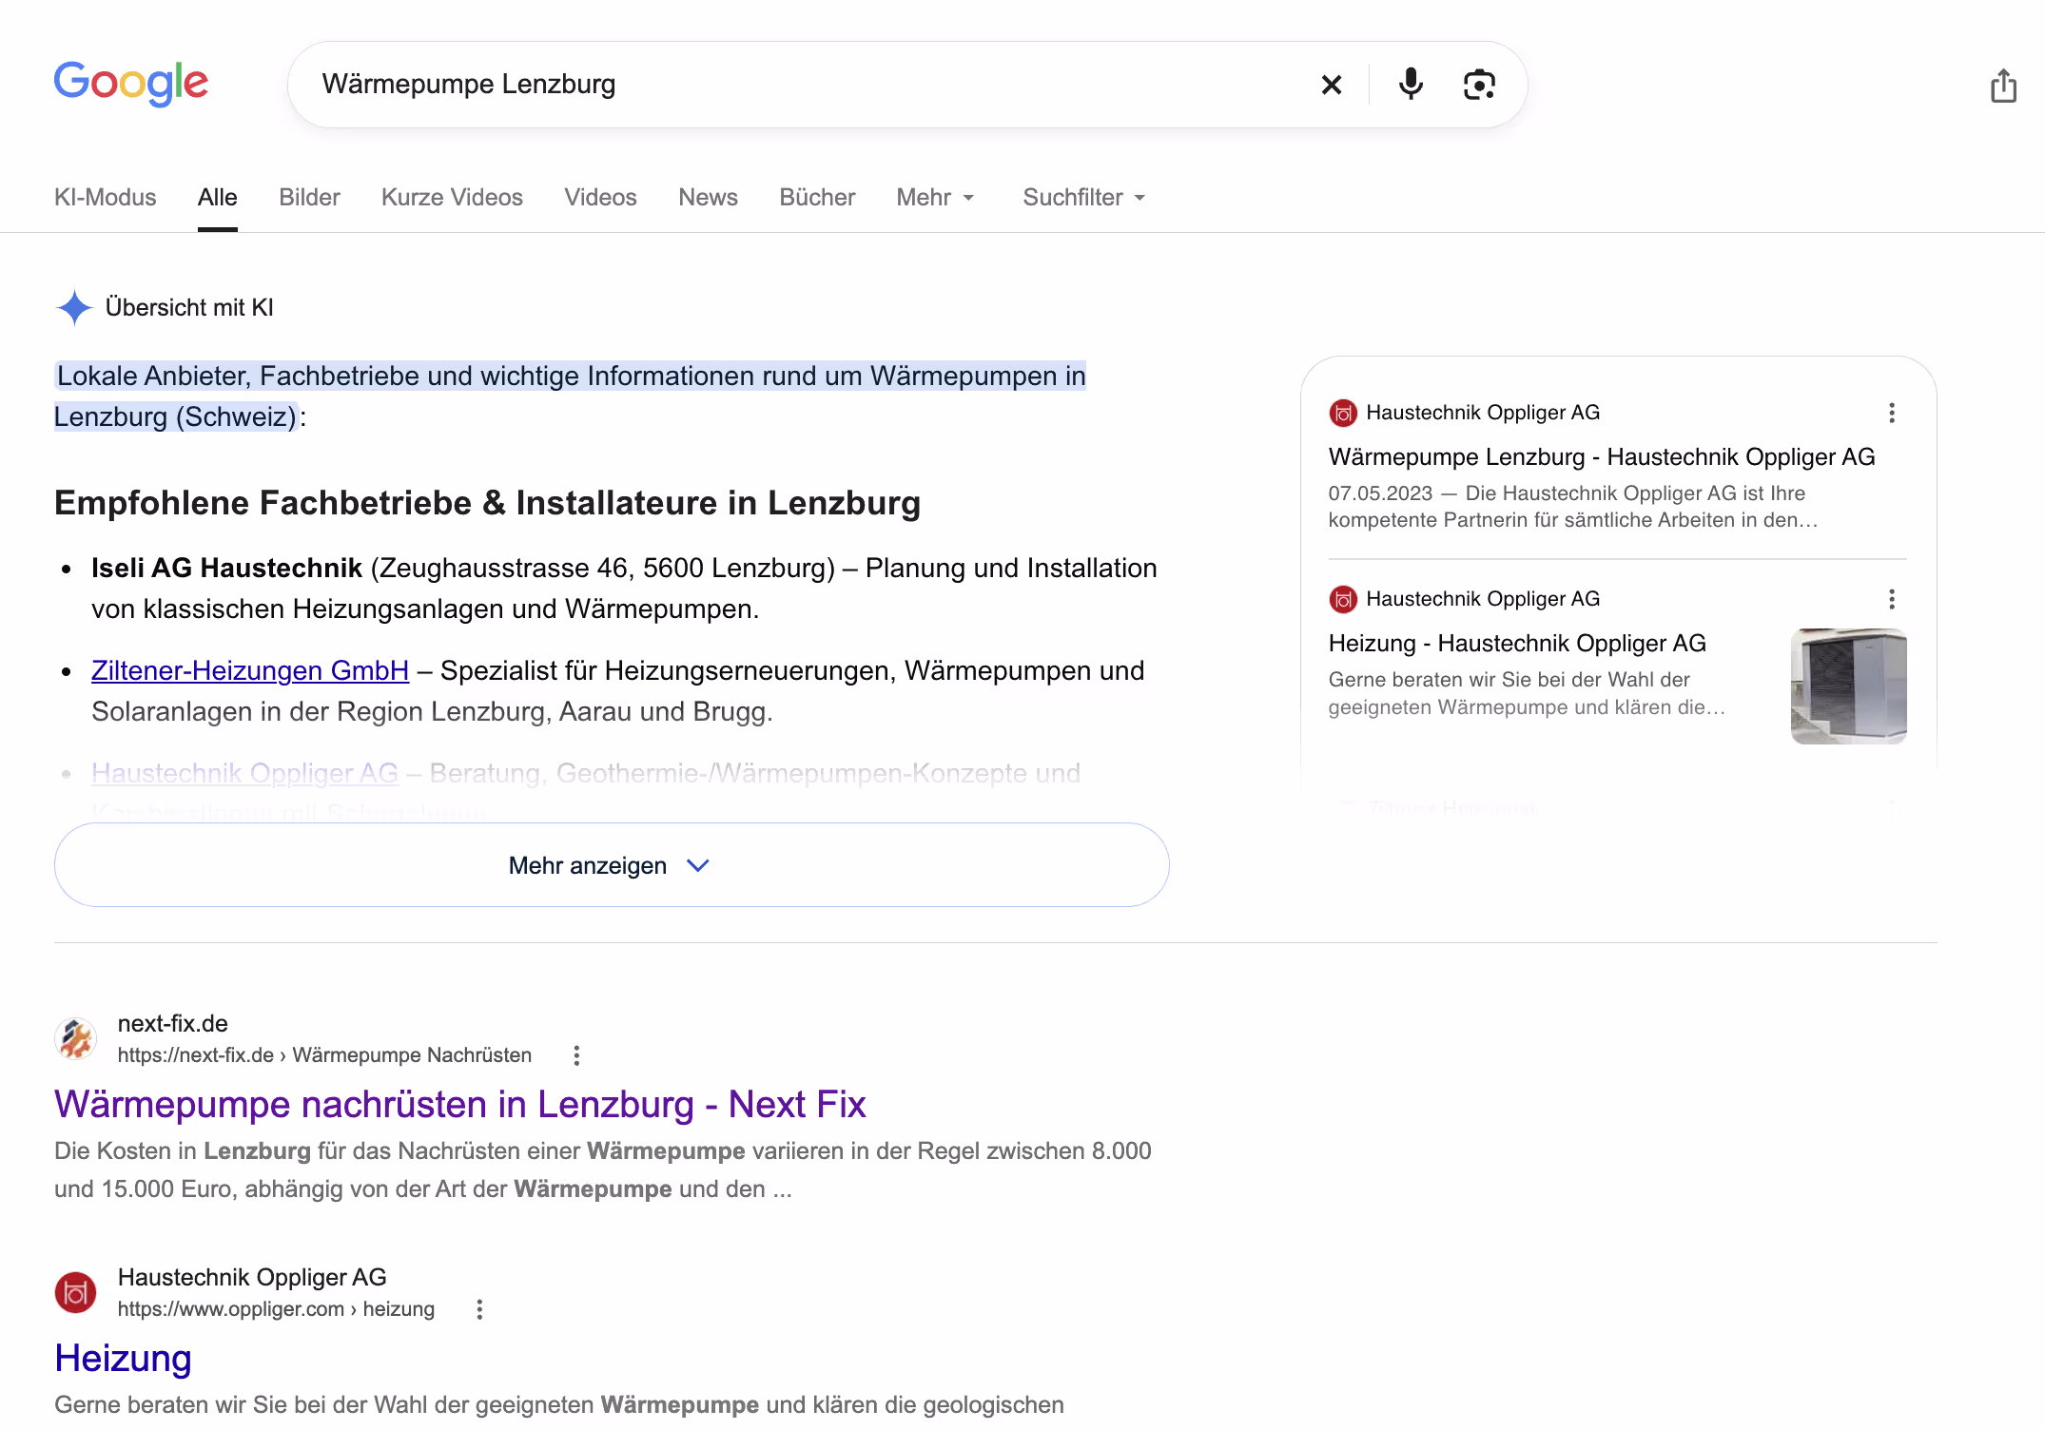Open Ziltener-Heizungen GmbH link

pos(250,670)
